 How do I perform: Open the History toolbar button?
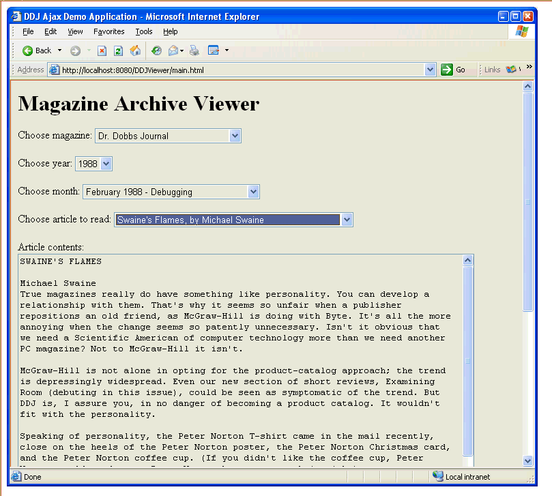tap(156, 50)
